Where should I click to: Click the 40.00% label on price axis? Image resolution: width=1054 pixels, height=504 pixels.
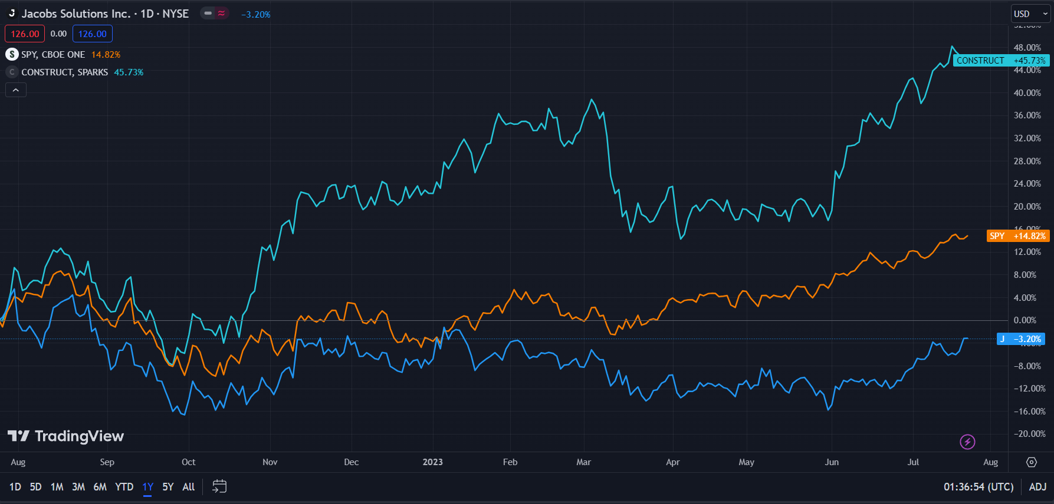(x=1027, y=93)
